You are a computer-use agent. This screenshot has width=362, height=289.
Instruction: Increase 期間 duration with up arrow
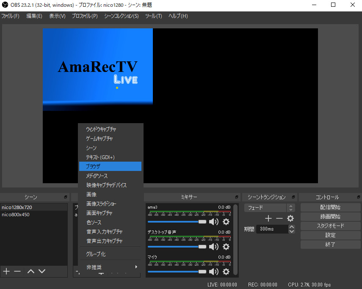(292, 227)
